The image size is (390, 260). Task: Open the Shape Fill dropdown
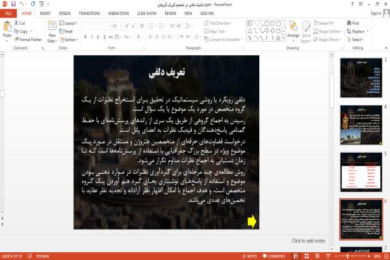point(324,23)
